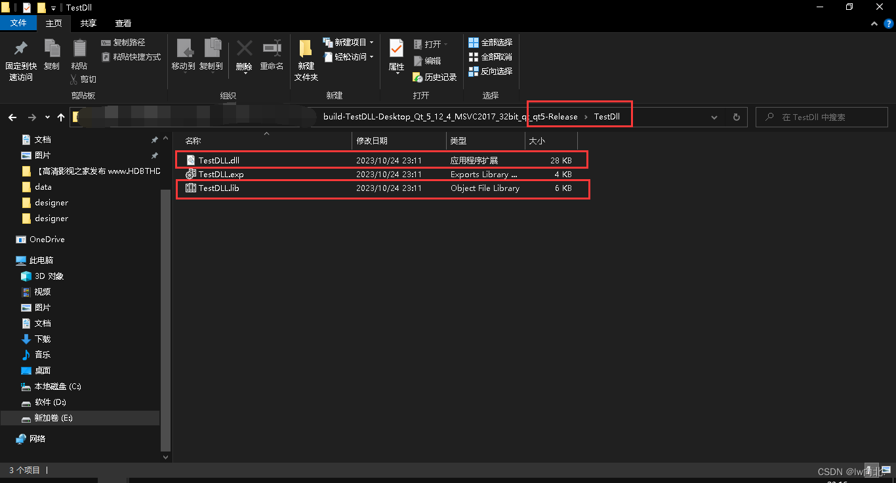The width and height of the screenshot is (896, 483).
Task: Click Select all (全部选择)
Action: click(490, 43)
